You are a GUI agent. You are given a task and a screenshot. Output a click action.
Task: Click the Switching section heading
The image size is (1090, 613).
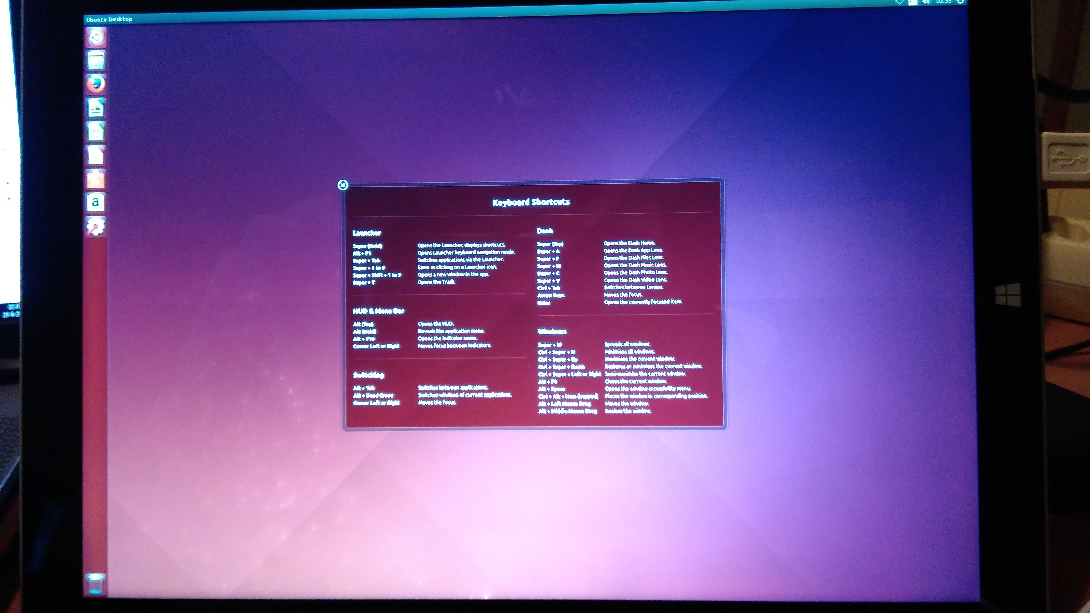pyautogui.click(x=369, y=375)
